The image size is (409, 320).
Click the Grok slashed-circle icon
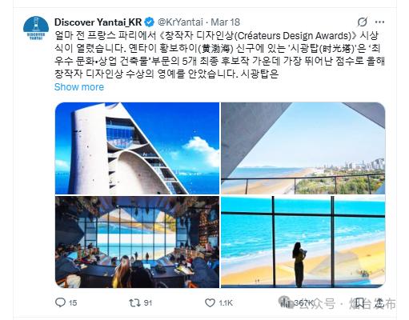point(363,22)
